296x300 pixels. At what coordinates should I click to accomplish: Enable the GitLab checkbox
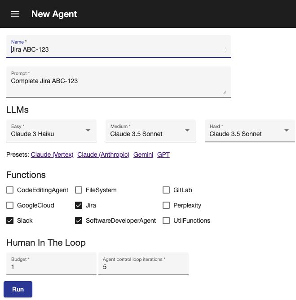(x=166, y=190)
